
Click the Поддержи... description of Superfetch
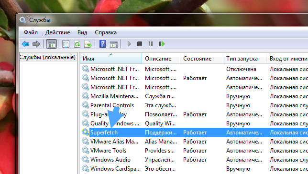[x=161, y=133]
